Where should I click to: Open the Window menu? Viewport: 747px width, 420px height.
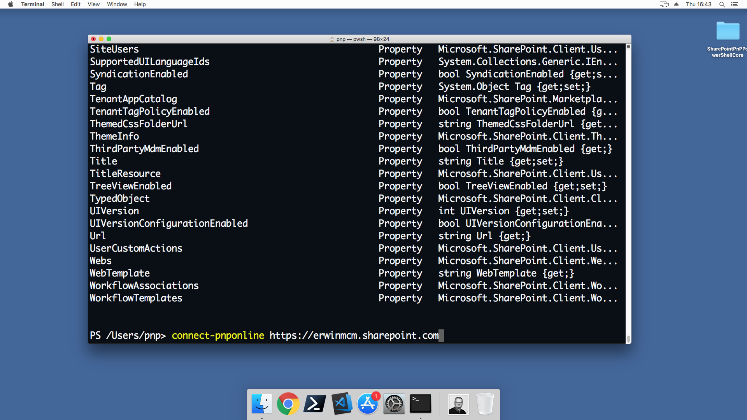117,4
